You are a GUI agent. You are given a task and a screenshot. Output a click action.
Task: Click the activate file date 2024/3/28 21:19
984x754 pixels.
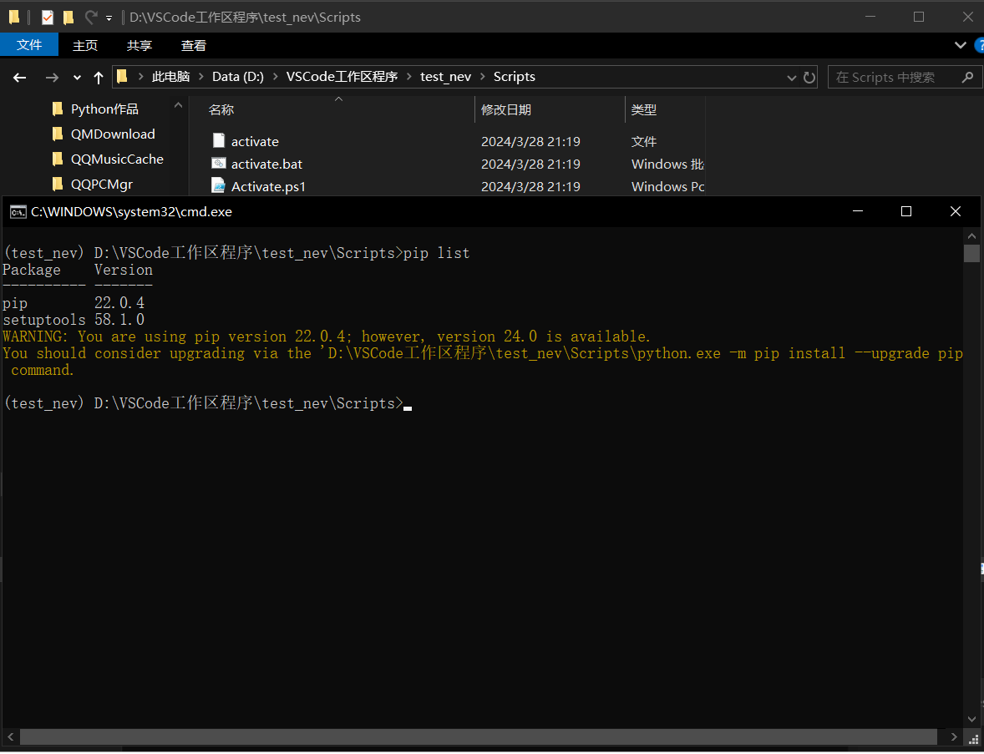[x=530, y=142]
